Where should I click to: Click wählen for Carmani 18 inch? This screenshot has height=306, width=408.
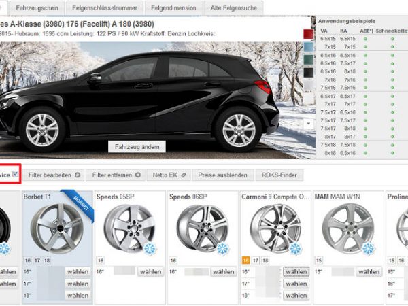(x=296, y=296)
